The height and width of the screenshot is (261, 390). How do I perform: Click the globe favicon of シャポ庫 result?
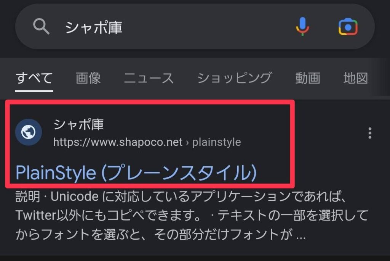click(x=29, y=132)
